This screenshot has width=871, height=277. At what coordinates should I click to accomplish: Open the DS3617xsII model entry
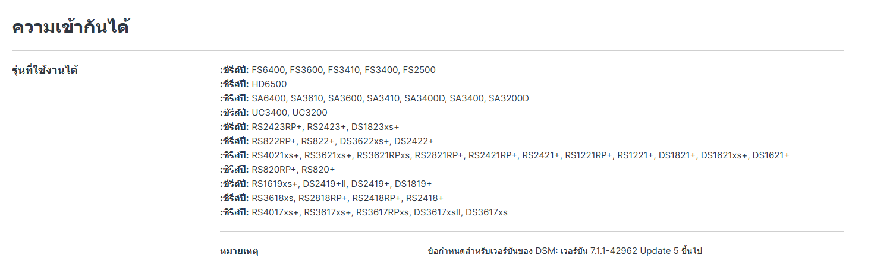(437, 212)
